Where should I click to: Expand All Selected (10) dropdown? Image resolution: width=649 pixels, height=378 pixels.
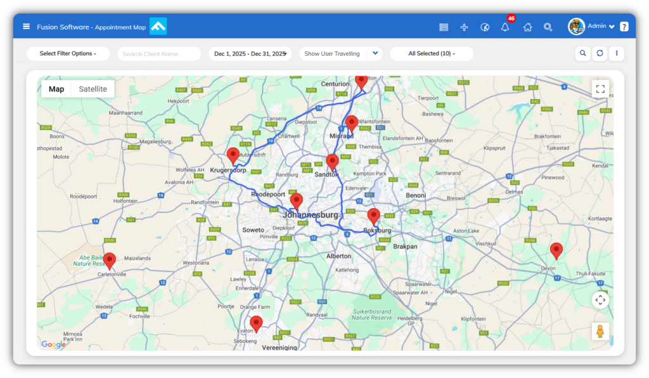tap(432, 53)
